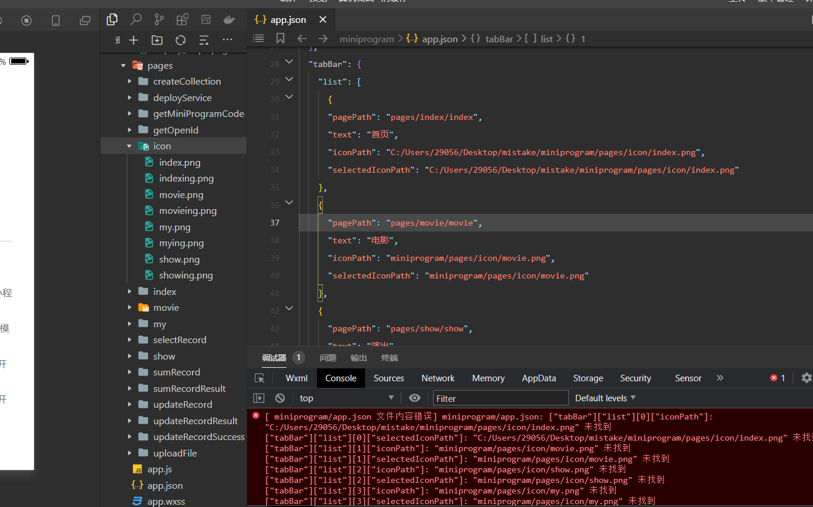Switch to the Network tab

click(x=438, y=378)
